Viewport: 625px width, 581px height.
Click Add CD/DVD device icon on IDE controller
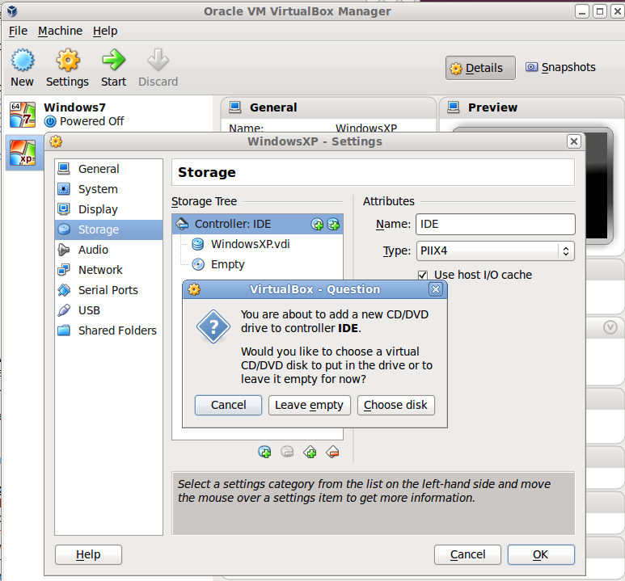317,225
